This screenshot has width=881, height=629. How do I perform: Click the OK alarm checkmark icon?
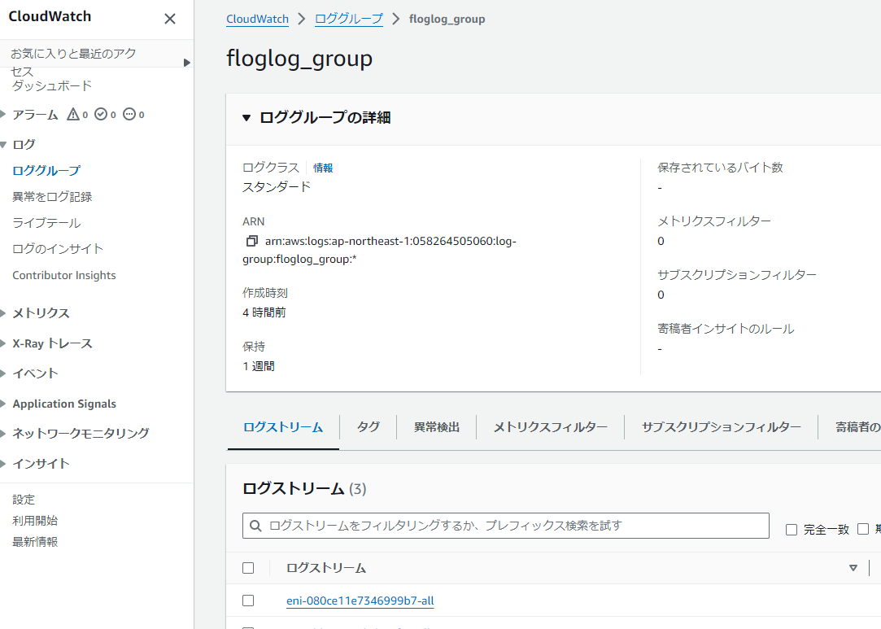point(101,115)
